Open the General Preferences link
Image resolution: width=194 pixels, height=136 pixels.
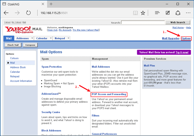pyautogui.click(x=104, y=134)
